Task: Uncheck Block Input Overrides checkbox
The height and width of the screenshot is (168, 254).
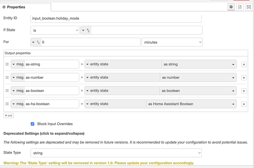Action: coord(32,124)
